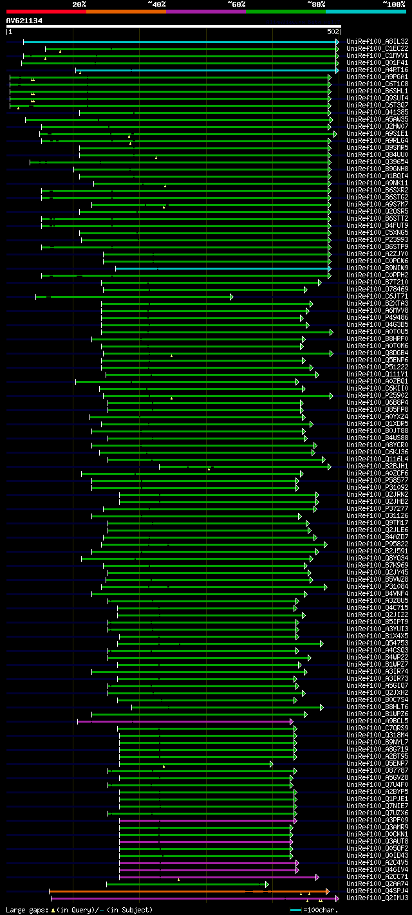Click the cyan ~100% identity legend segment
The image size is (412, 915).
[x=366, y=11]
